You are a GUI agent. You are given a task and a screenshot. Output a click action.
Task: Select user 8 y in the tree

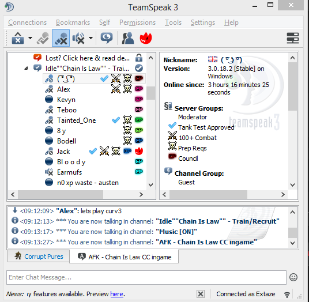61,131
